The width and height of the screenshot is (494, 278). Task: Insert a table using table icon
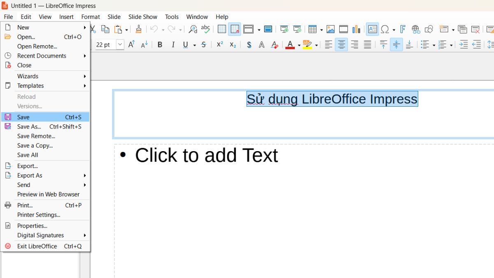click(313, 29)
